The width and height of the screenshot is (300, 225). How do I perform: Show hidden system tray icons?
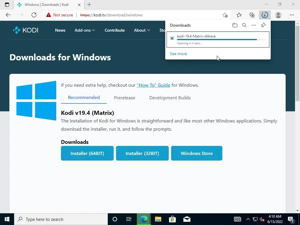click(248, 219)
